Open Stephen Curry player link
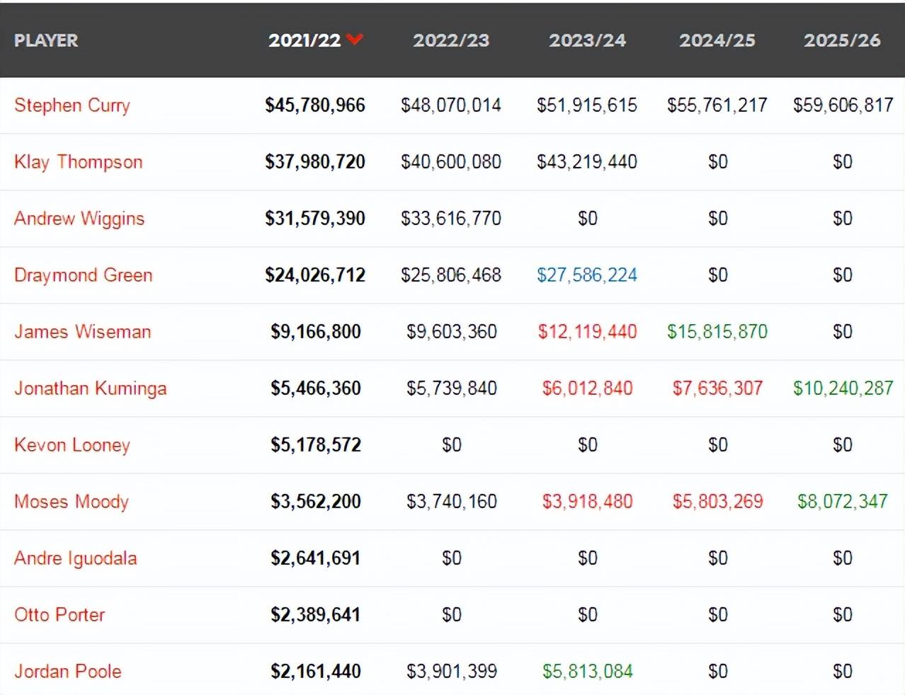 pos(72,105)
